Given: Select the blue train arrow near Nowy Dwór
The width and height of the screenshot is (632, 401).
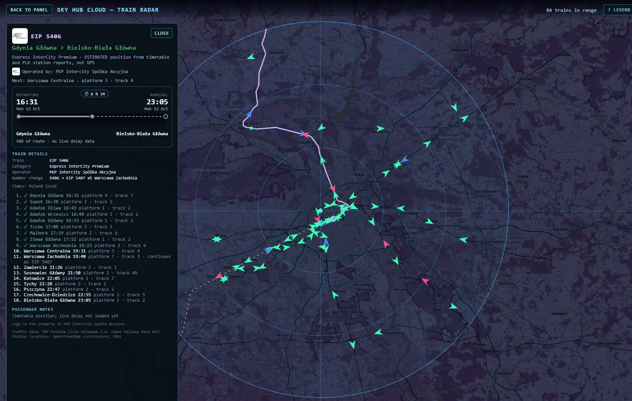Looking at the screenshot, I should point(249,114).
